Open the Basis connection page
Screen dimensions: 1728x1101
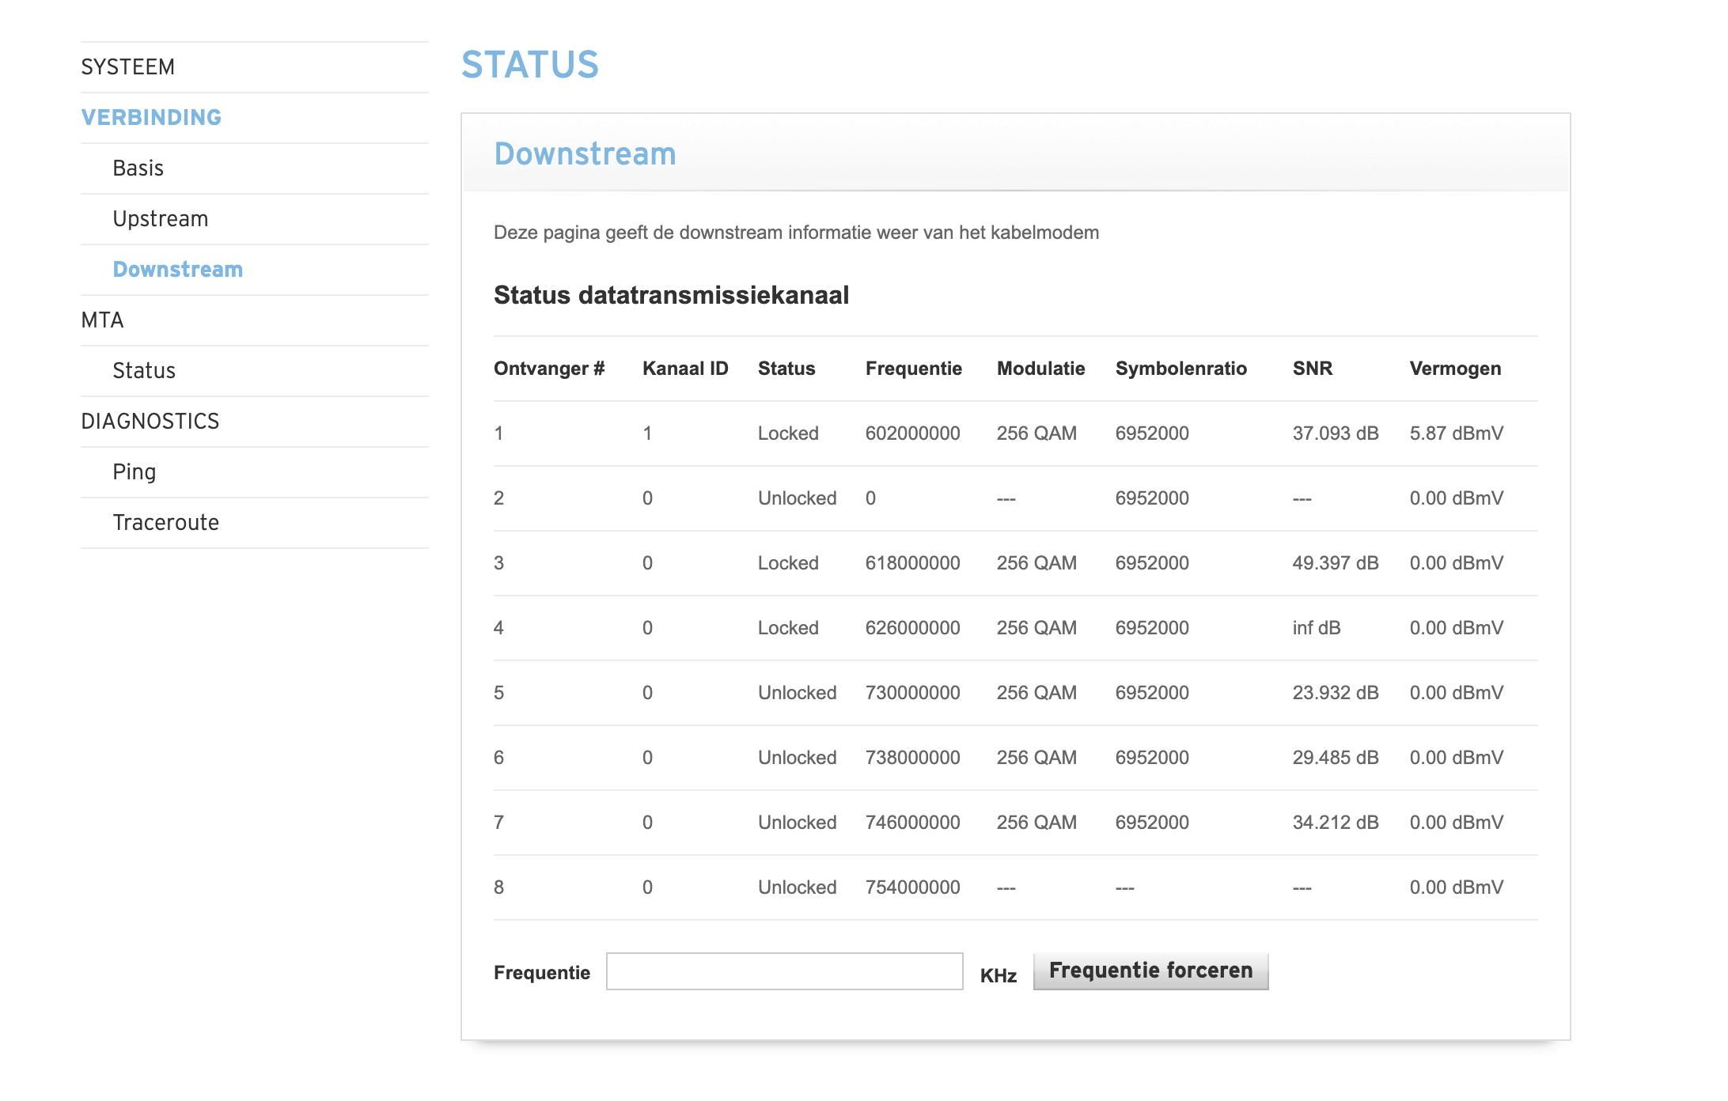pos(138,168)
